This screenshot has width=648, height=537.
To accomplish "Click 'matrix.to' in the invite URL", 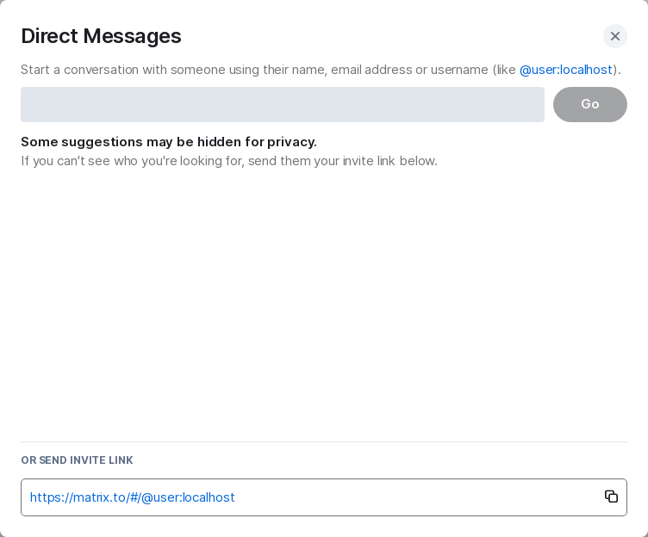I will 99,497.
